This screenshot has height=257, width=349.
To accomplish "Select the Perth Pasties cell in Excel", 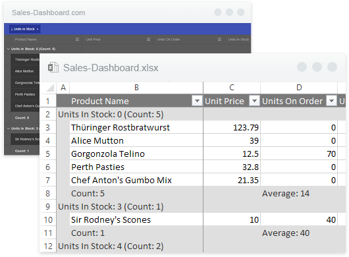I will click(136, 167).
